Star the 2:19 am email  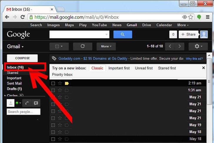[60, 83]
